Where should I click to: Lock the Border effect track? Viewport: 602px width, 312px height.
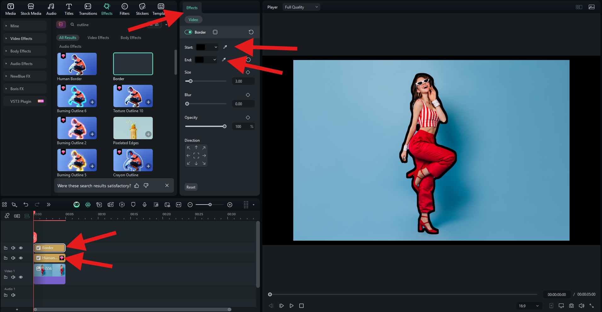[5, 248]
